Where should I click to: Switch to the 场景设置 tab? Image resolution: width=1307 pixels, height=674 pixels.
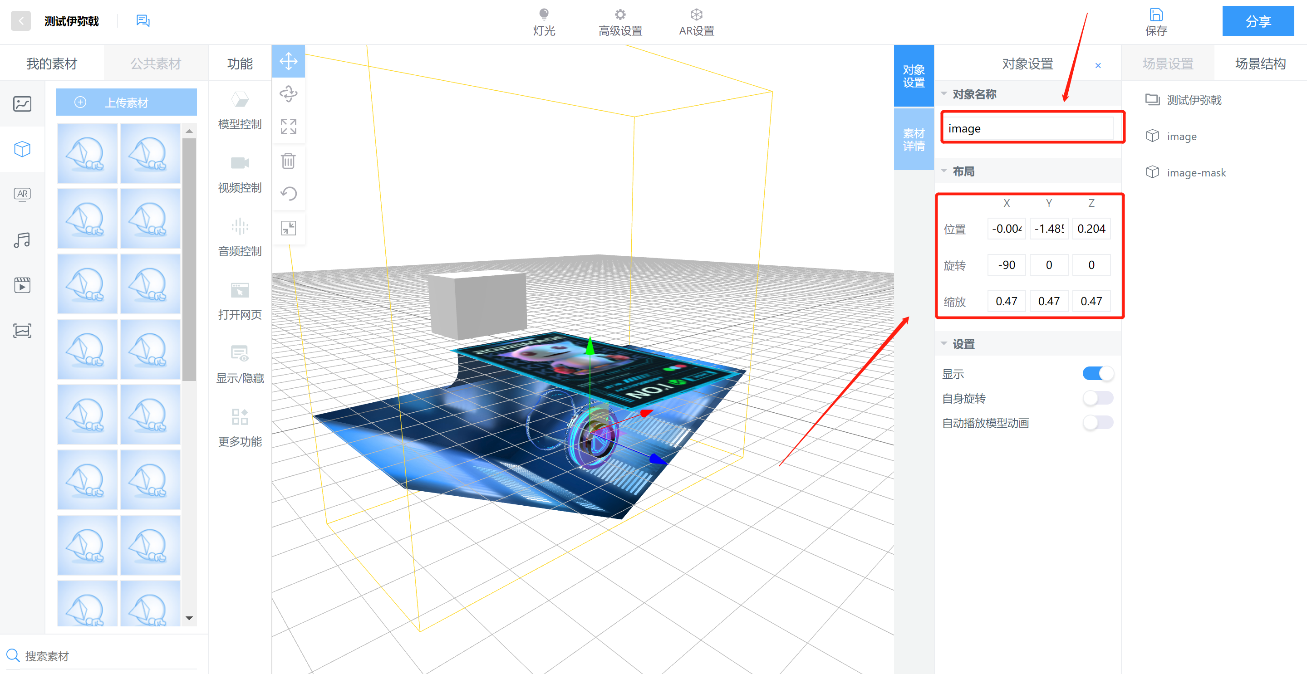click(1168, 63)
